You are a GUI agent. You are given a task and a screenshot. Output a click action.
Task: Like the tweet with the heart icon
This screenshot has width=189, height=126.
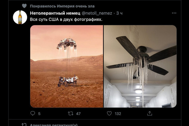point(109,113)
